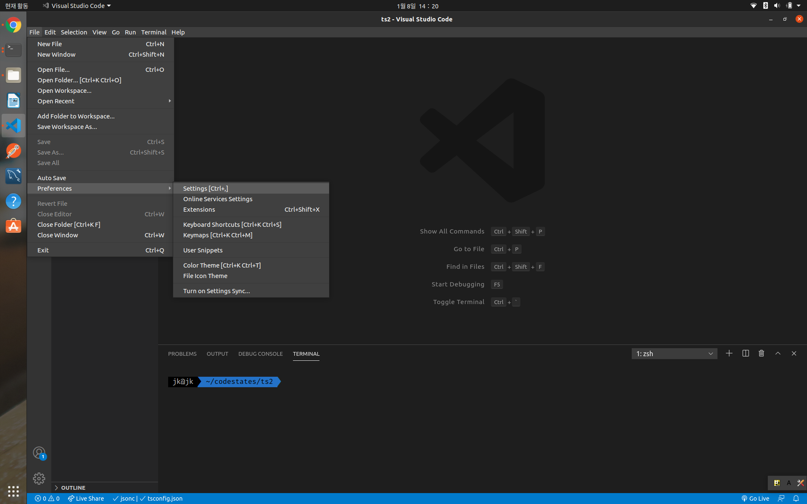Image resolution: width=807 pixels, height=504 pixels.
Task: Select Color Theme menu entry
Action: [222, 265]
